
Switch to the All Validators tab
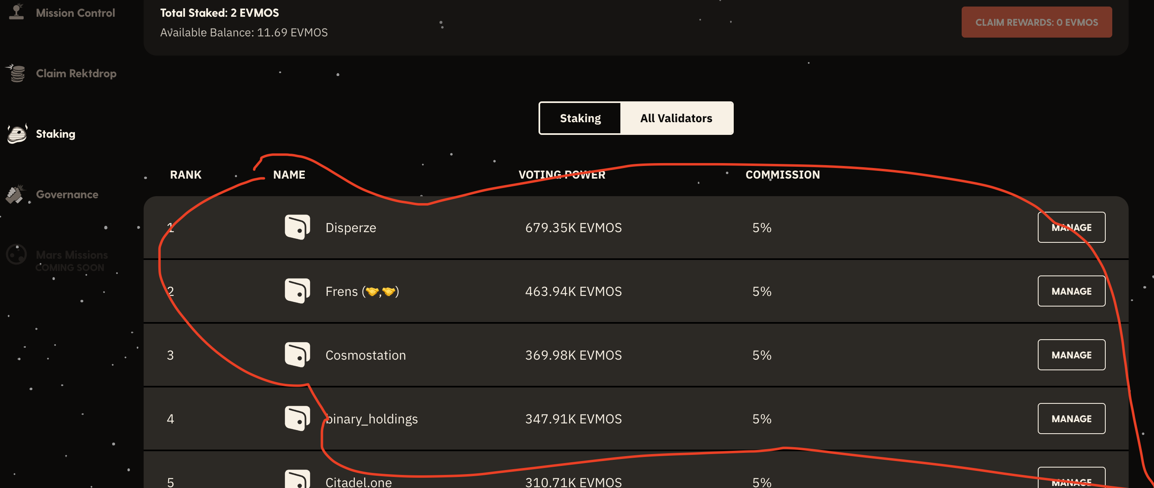pos(676,118)
